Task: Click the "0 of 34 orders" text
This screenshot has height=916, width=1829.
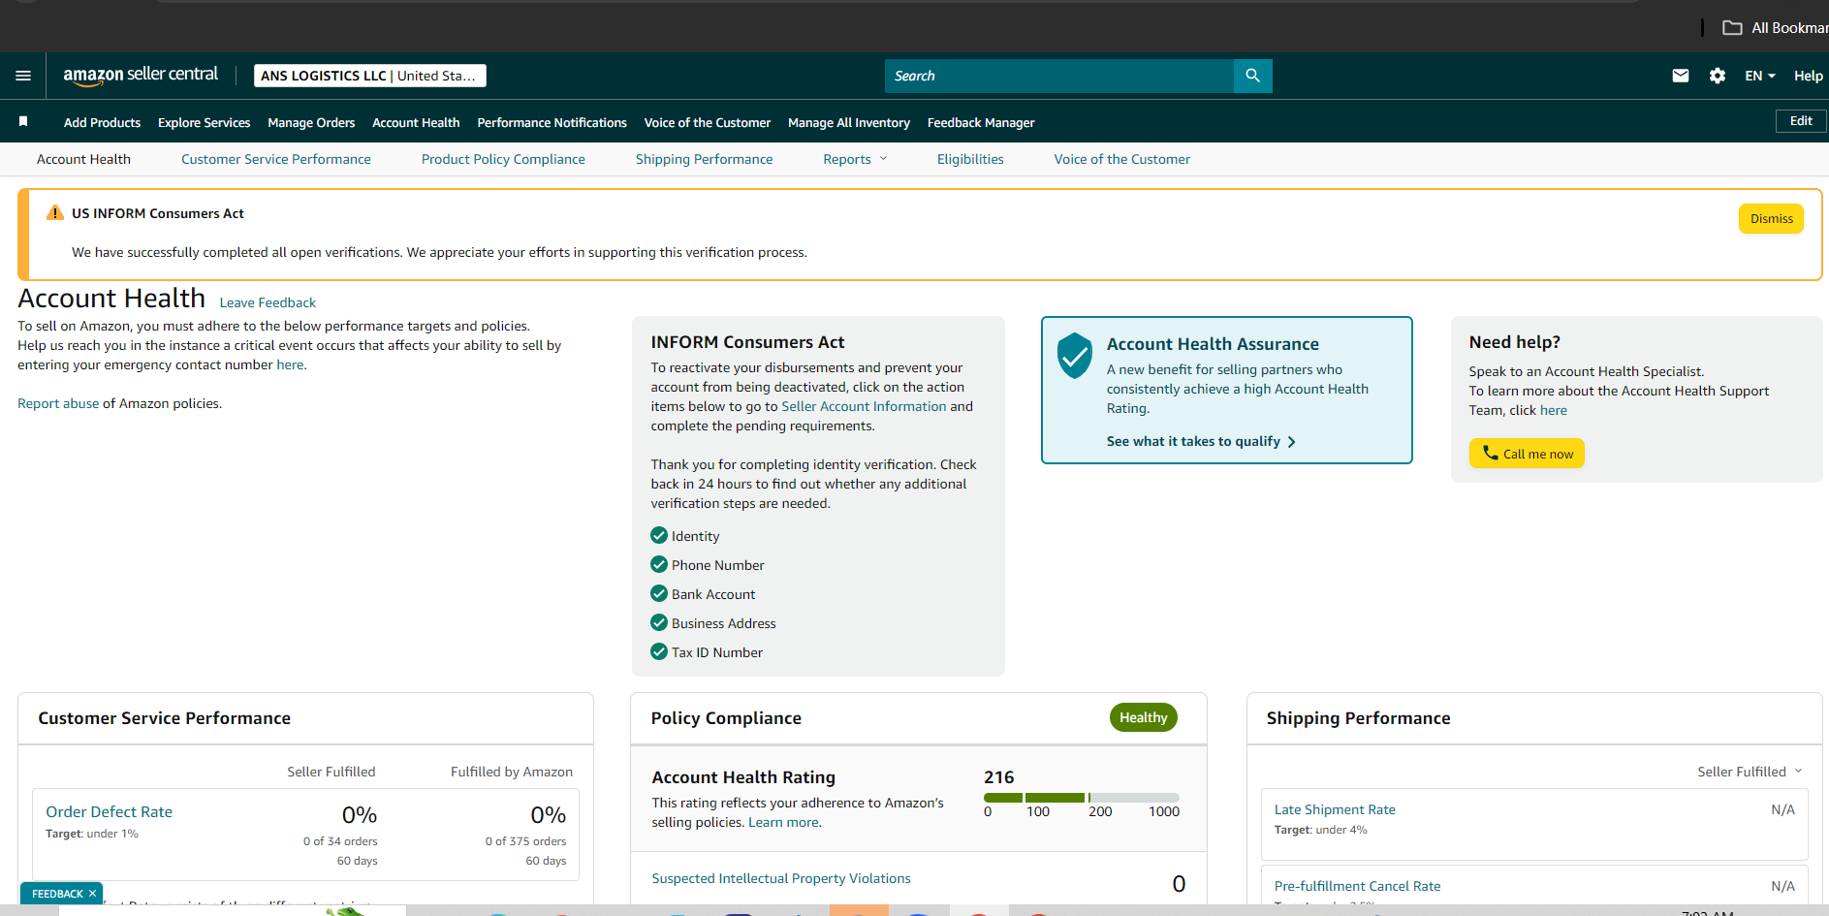Action: [x=340, y=841]
